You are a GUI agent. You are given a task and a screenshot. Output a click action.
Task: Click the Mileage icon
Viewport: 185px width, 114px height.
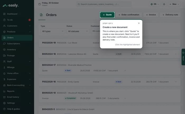4,67
